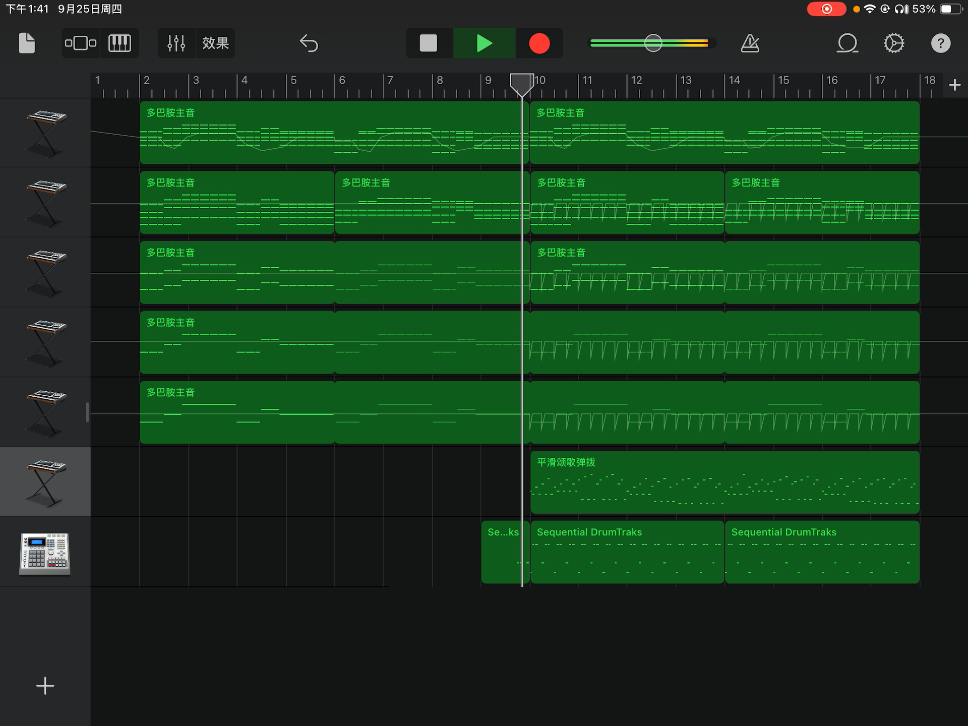Select the 平滑颂歌弹拨 region
Viewport: 968px width, 726px height.
click(724, 482)
